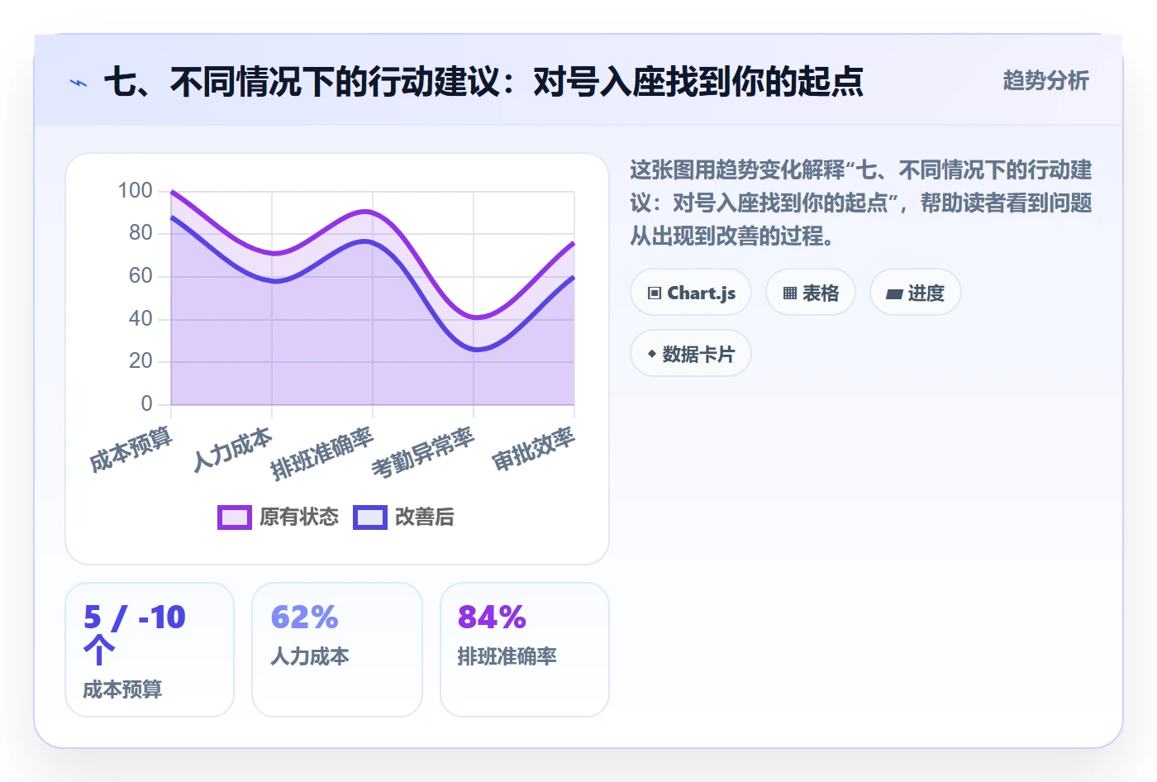
Task: Click the 排班准确率 axis label on the chart
Action: click(321, 454)
